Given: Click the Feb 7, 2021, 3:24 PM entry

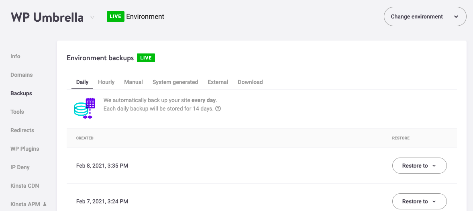Looking at the screenshot, I should coord(102,201).
